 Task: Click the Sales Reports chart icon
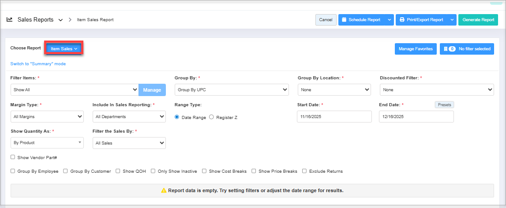point(9,20)
